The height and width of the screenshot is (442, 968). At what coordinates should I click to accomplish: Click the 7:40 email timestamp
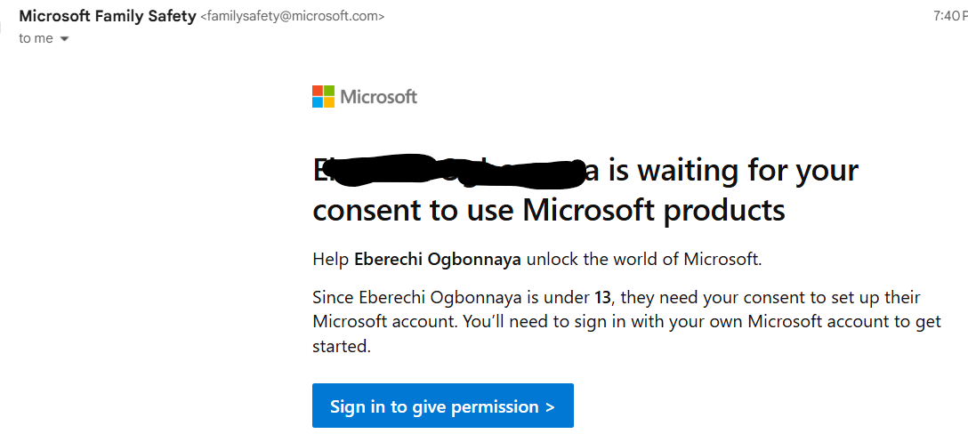pos(950,17)
